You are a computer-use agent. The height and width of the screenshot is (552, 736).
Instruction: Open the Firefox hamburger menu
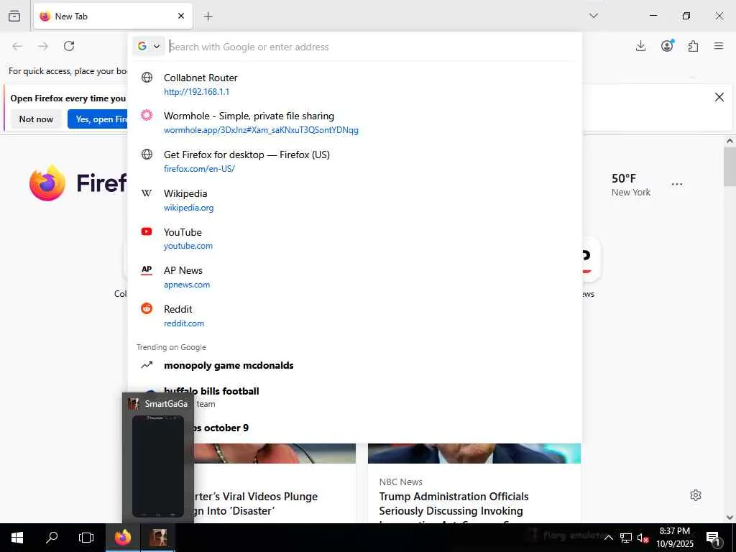click(719, 46)
